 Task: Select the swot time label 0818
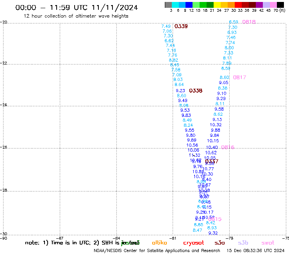pyautogui.click(x=249, y=22)
